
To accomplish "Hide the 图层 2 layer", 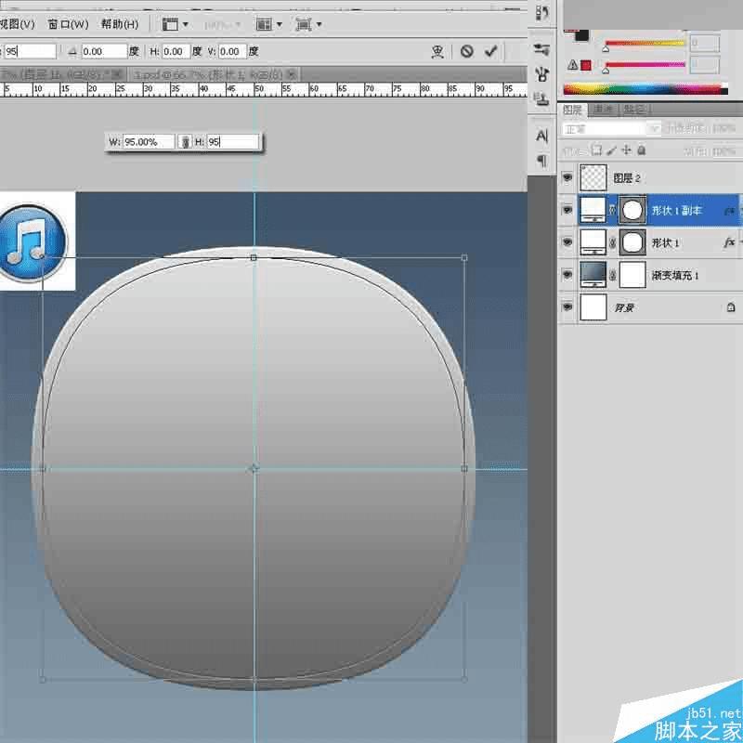I will tap(567, 177).
